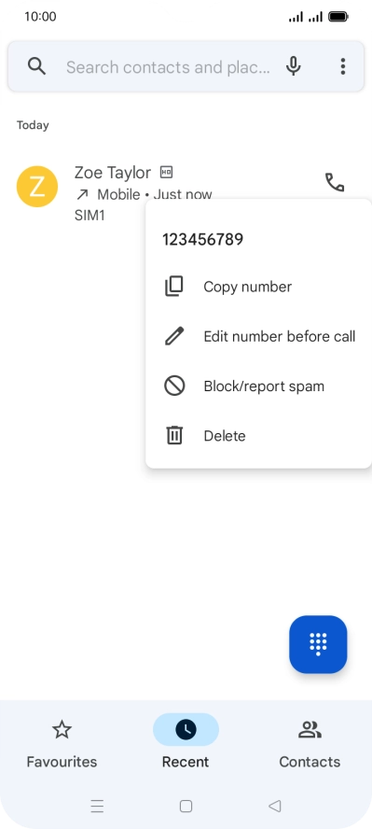
Task: Open the three-dot overflow menu
Action: [342, 66]
